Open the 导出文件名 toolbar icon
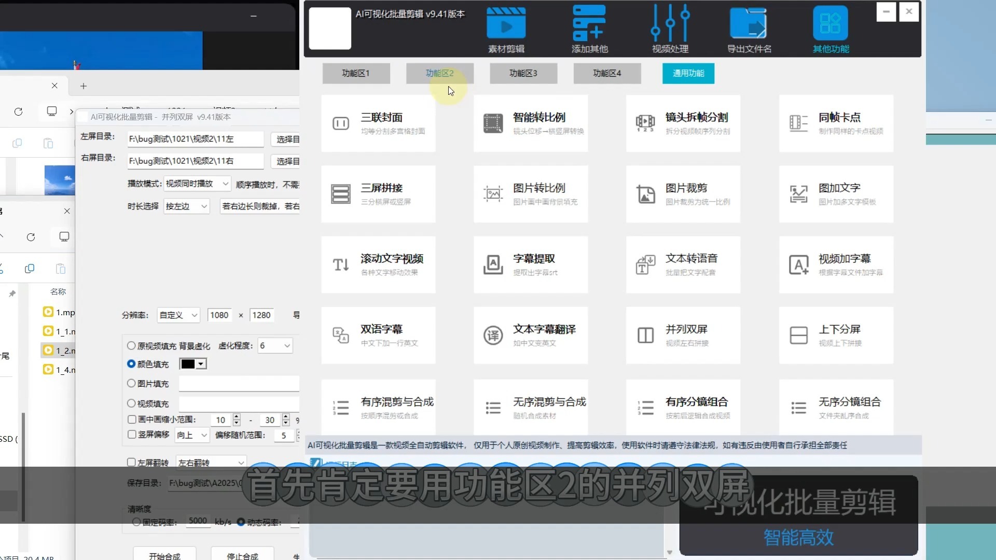The image size is (996, 560). (749, 30)
